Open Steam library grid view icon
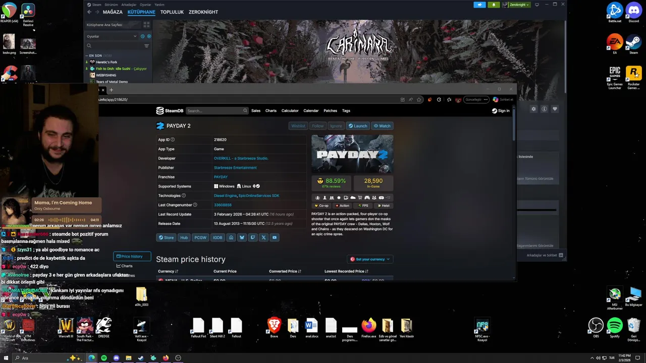 click(146, 25)
